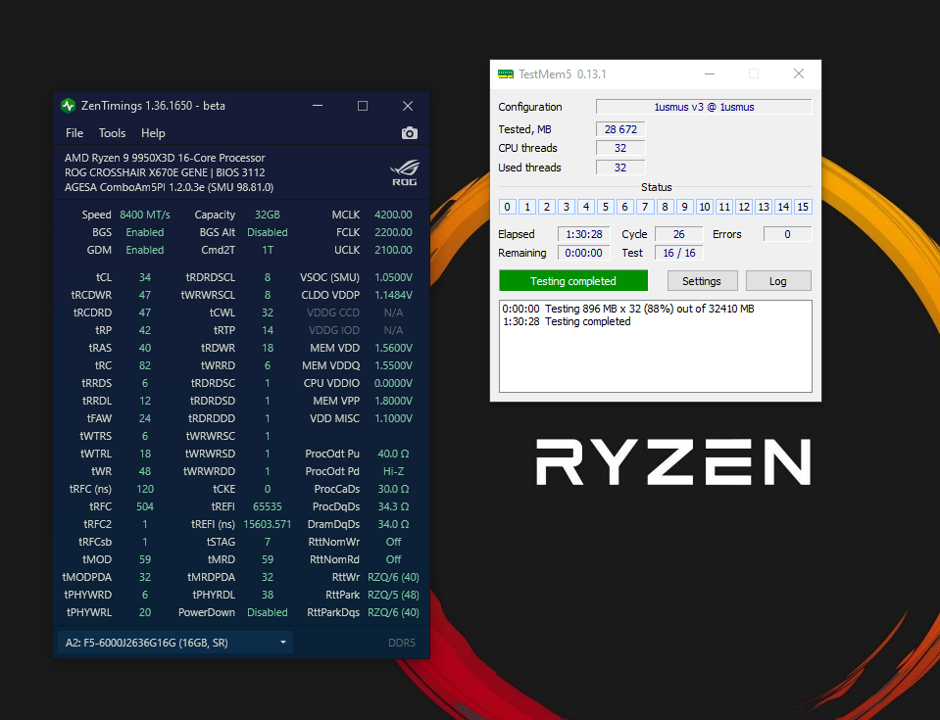Click the Configuration field showing 1usmus v3
940x720 pixels.
(703, 107)
